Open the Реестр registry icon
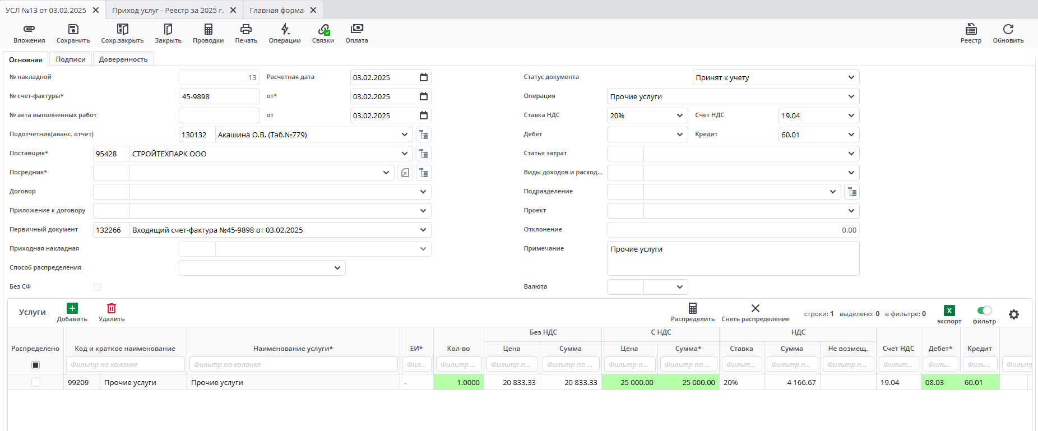 [x=971, y=29]
